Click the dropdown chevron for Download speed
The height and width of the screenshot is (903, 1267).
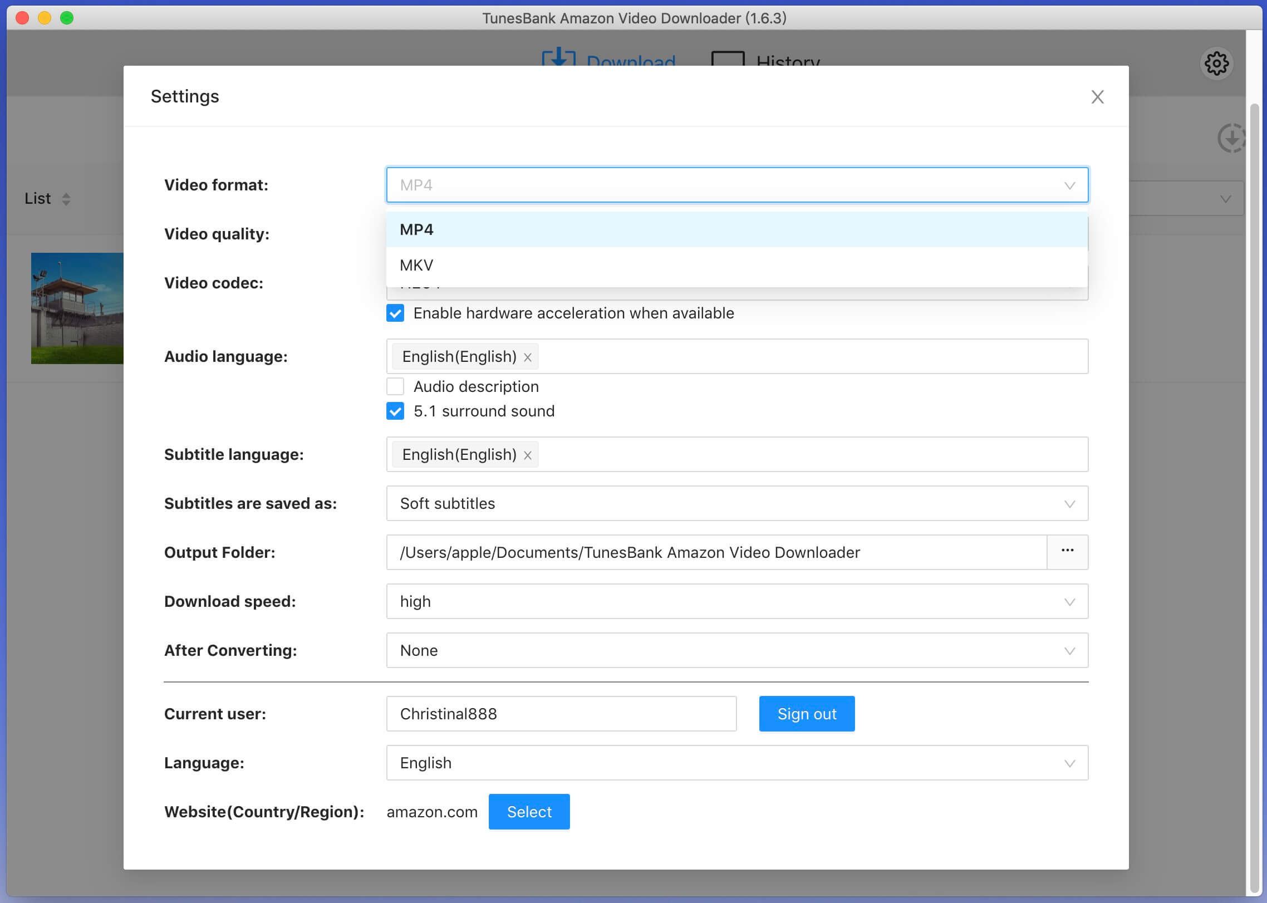coord(1070,601)
